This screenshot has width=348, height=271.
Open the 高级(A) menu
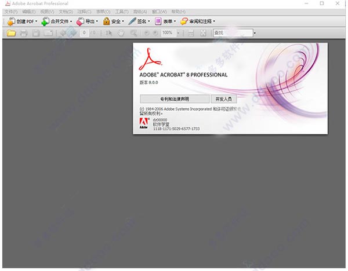pyautogui.click(x=140, y=12)
